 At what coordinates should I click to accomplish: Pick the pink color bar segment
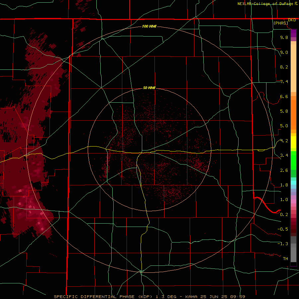(293, 201)
